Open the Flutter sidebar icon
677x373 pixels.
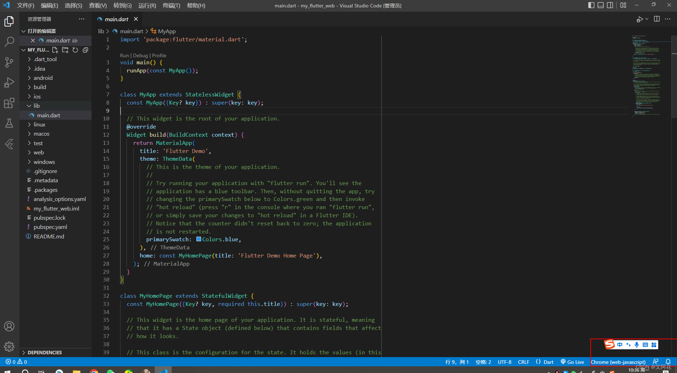coord(9,144)
